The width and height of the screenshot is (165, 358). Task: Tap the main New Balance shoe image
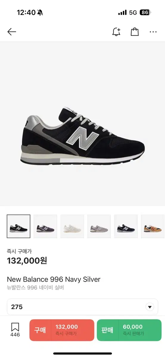pyautogui.click(x=82, y=136)
